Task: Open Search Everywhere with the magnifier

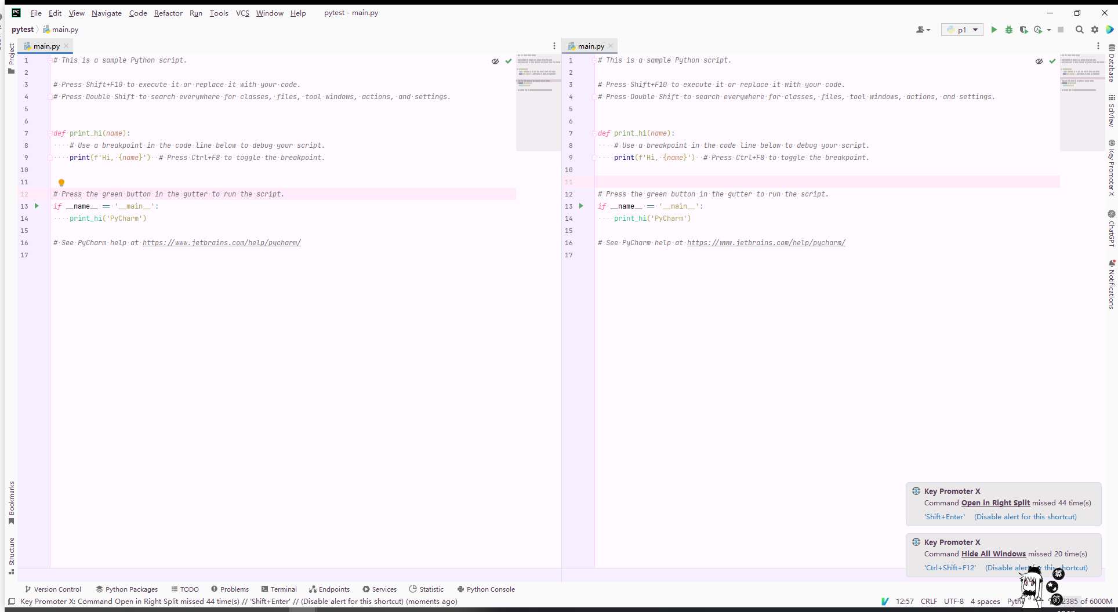Action: point(1080,30)
